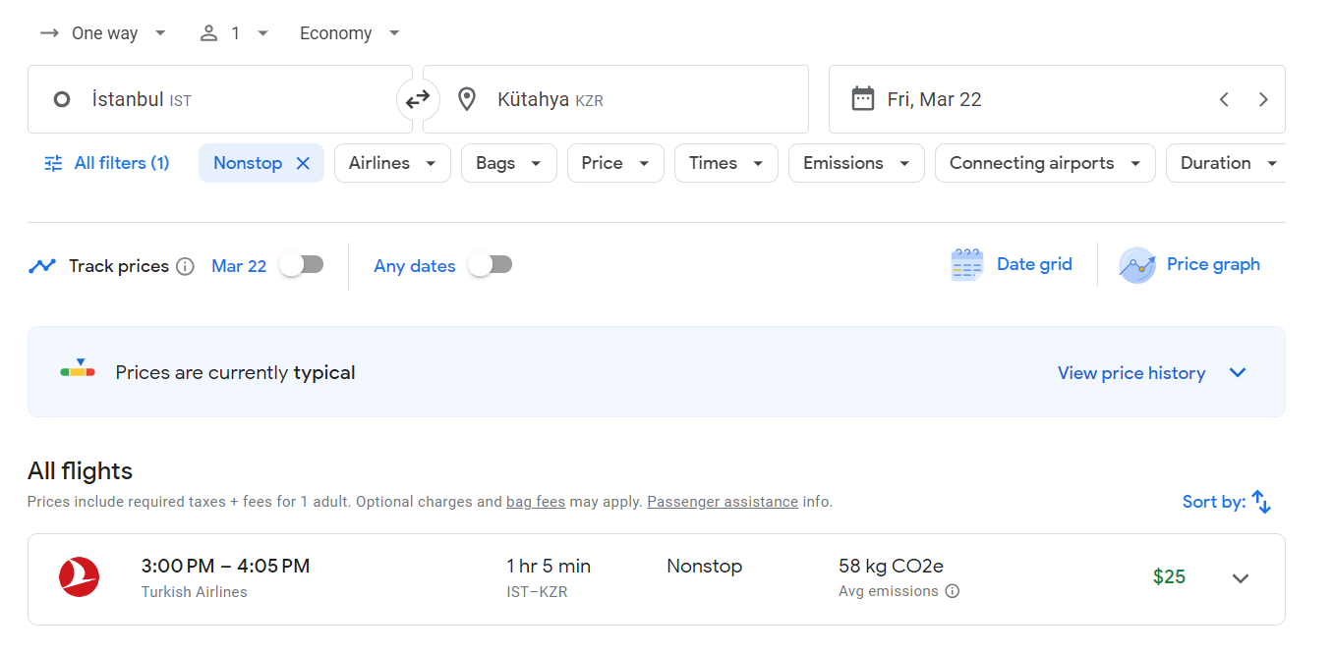Open the Bags filter menu
The height and width of the screenshot is (654, 1333).
508,164
